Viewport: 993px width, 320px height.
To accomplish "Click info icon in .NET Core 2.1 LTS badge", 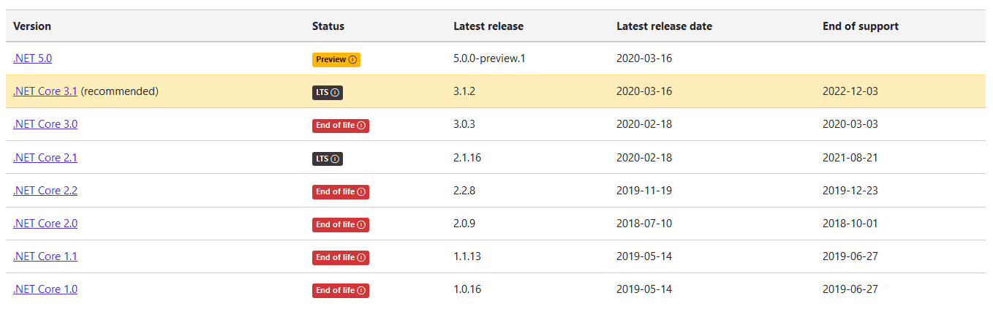I will pyautogui.click(x=335, y=159).
